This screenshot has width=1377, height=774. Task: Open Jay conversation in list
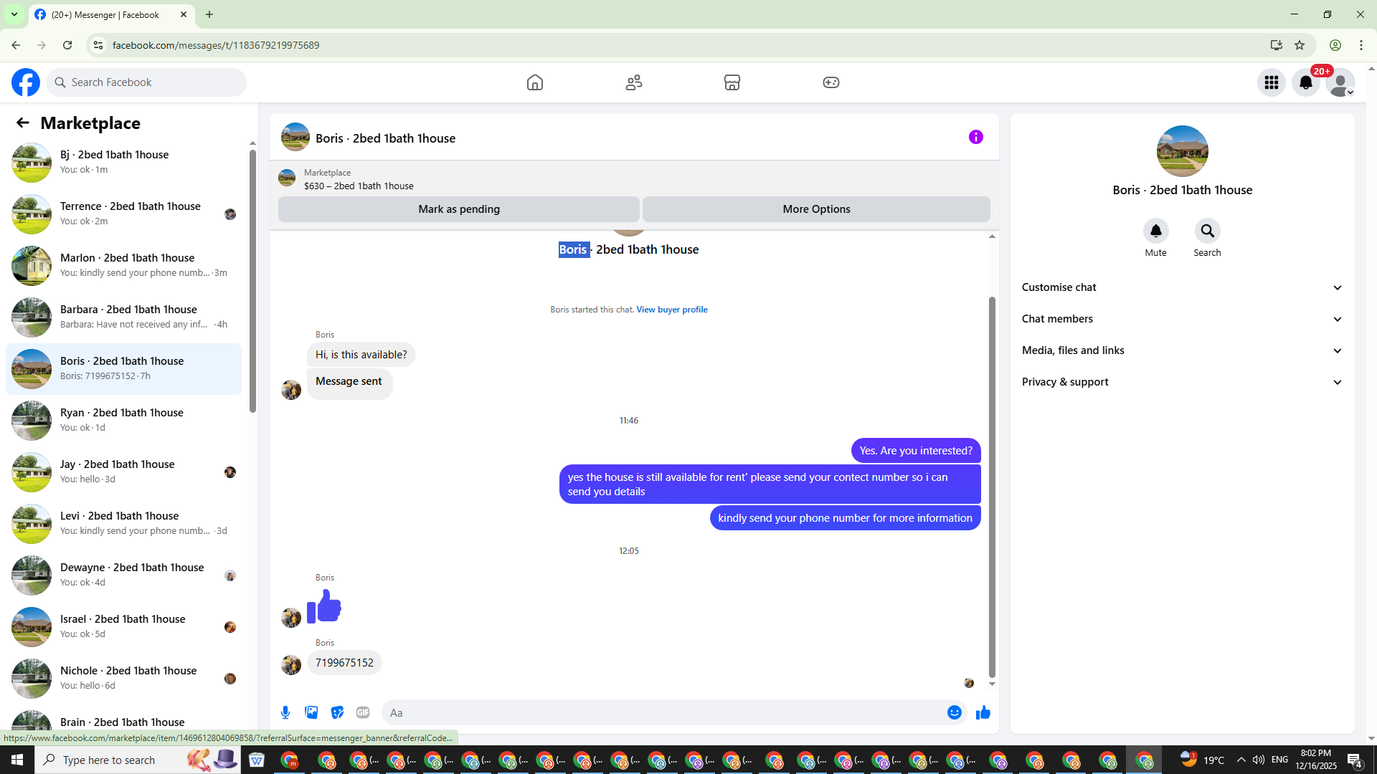coord(123,472)
